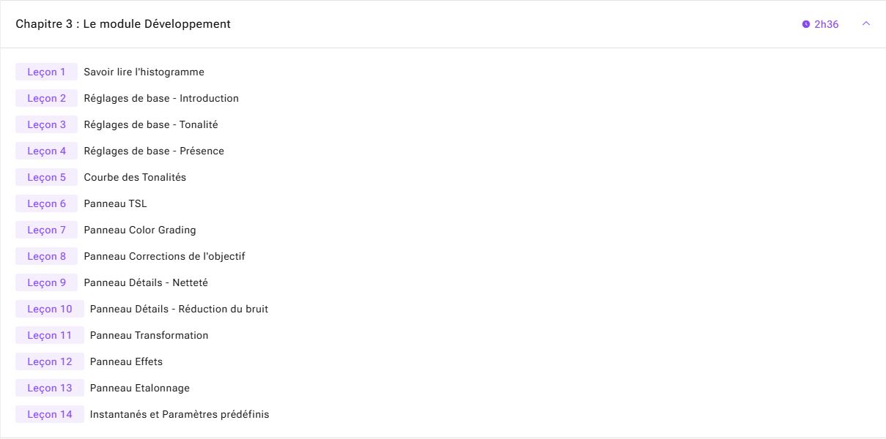Click the 2h36 duration label
This screenshot has width=886, height=439.
click(x=827, y=24)
